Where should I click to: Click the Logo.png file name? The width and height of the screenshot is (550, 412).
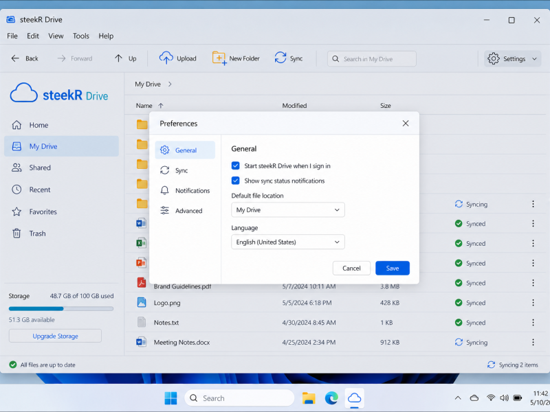[167, 303]
